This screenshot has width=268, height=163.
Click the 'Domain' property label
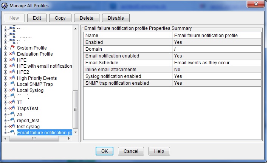coord(94,49)
